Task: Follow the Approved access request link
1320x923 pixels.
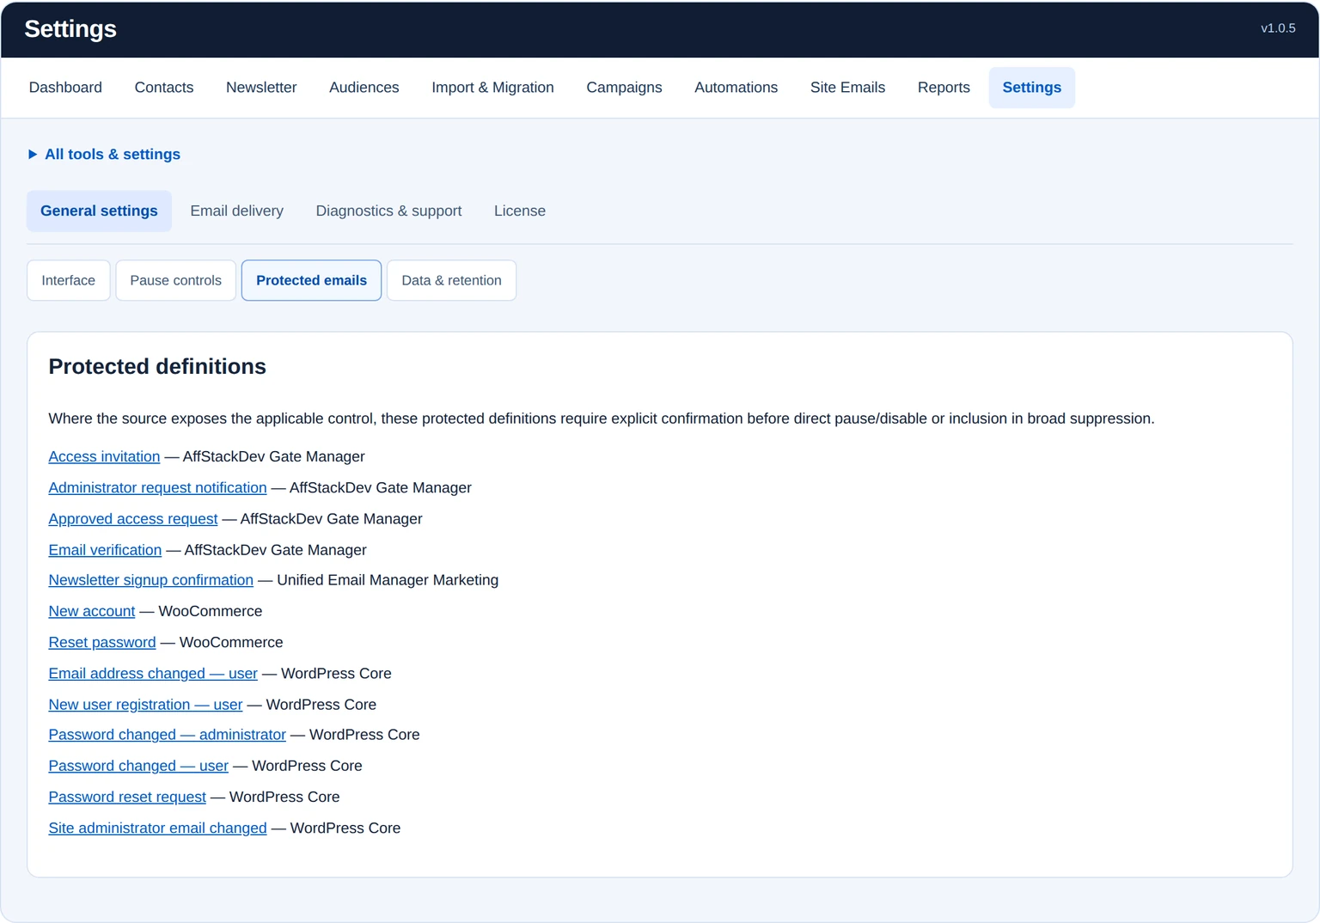Action: 133,519
